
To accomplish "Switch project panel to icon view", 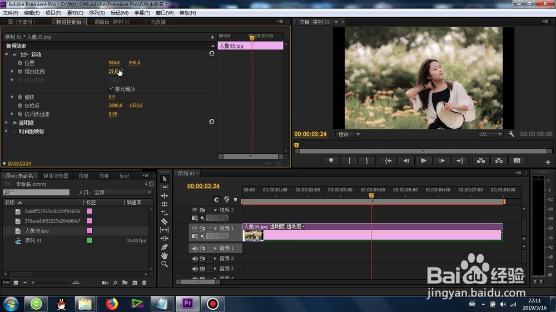I will pos(16,283).
